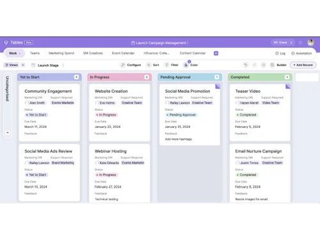Open the Work dropdown
This screenshot has height=240, width=320.
(15, 53)
